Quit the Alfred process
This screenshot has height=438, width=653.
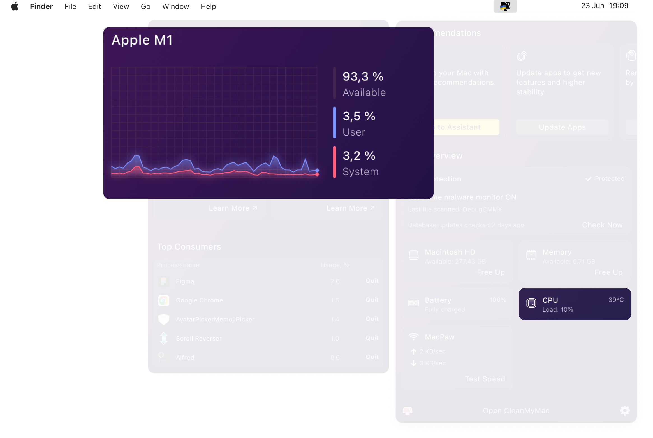[x=372, y=357]
